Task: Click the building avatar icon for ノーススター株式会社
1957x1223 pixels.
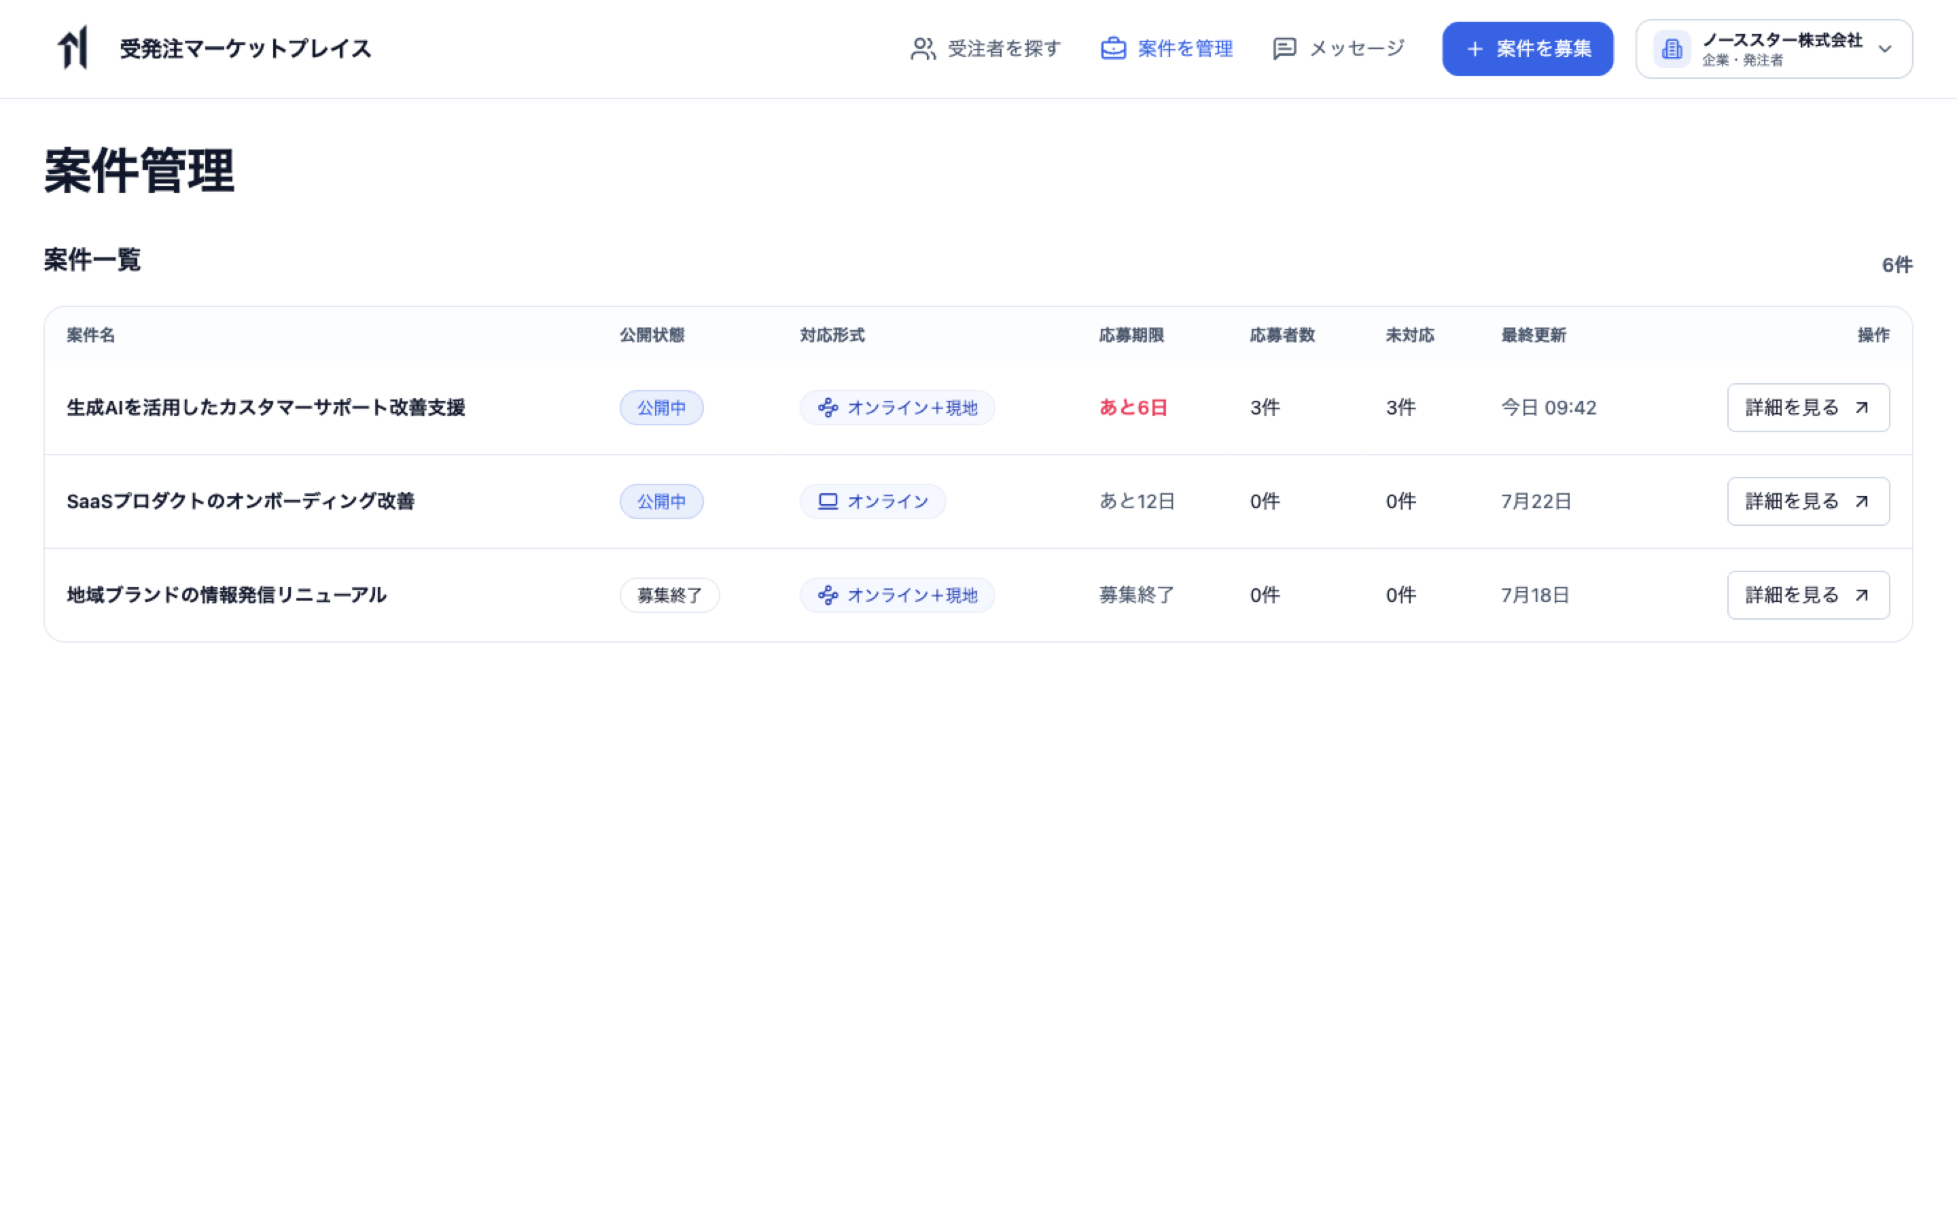Action: (x=1672, y=48)
